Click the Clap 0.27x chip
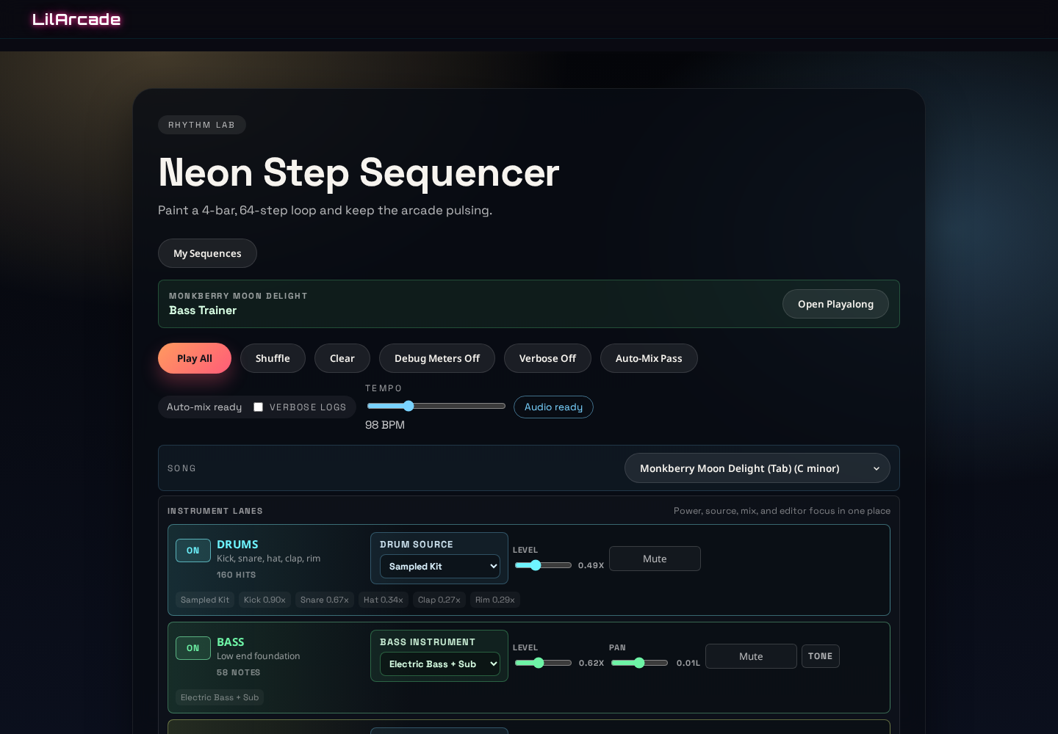The height and width of the screenshot is (734, 1058). click(x=439, y=600)
